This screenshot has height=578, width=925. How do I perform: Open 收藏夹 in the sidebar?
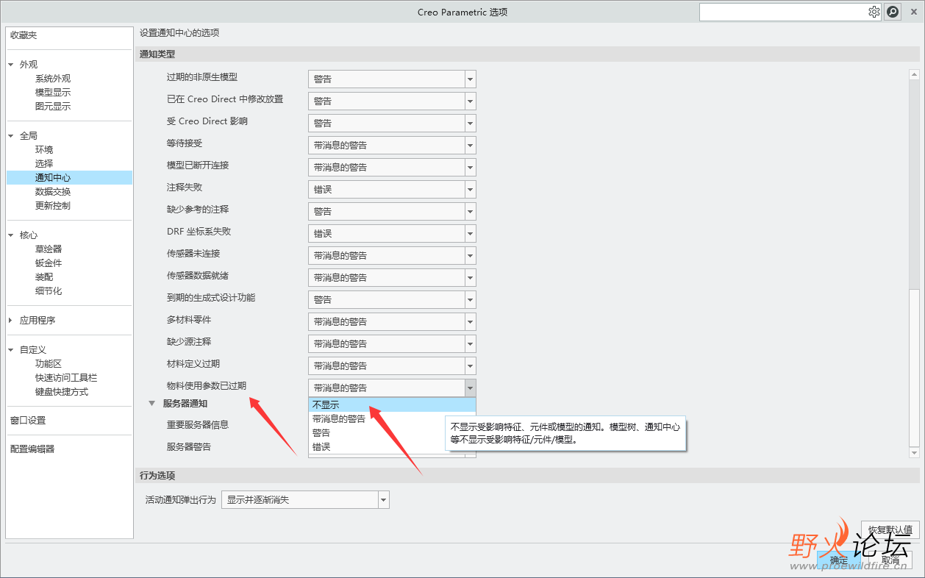tap(24, 35)
